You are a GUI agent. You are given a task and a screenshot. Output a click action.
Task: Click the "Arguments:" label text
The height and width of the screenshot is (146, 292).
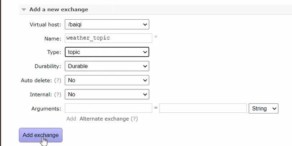click(46, 109)
